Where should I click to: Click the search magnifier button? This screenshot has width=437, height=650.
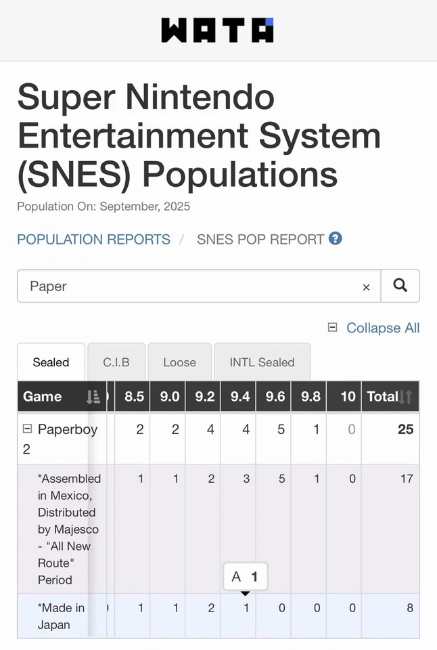400,286
